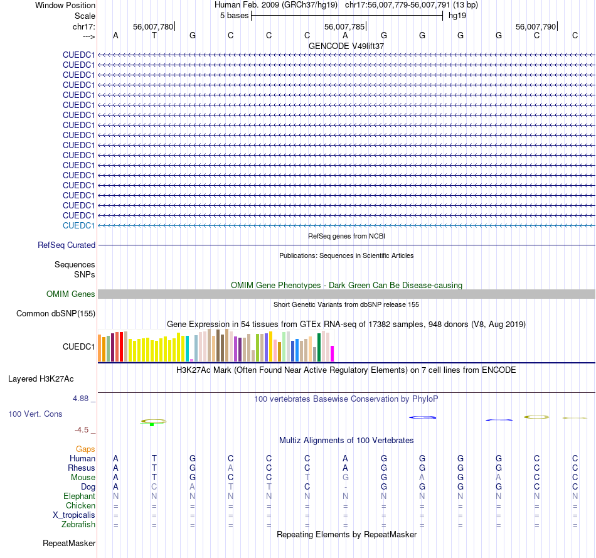
Task: Click the ---> sequence direction arrow label
Action: (88, 36)
